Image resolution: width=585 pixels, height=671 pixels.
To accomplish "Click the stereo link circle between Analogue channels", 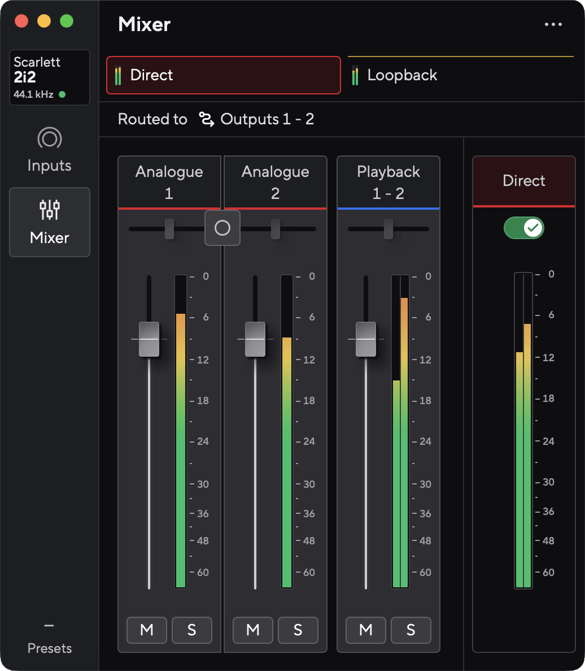I will point(222,228).
